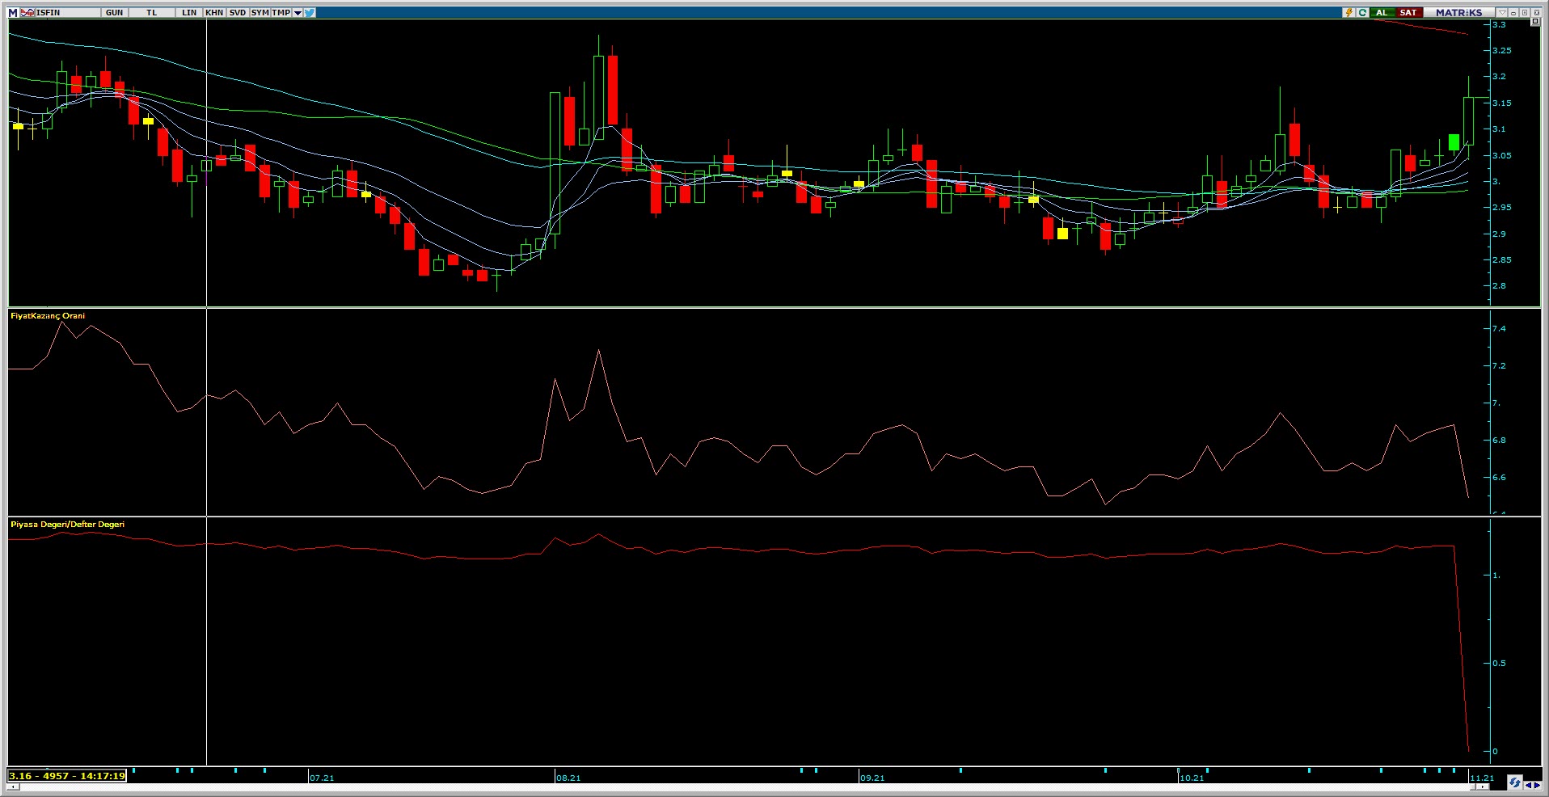Viewport: 1549px width, 797px height.
Task: Click the MATRIKS logo button
Action: tap(1459, 12)
